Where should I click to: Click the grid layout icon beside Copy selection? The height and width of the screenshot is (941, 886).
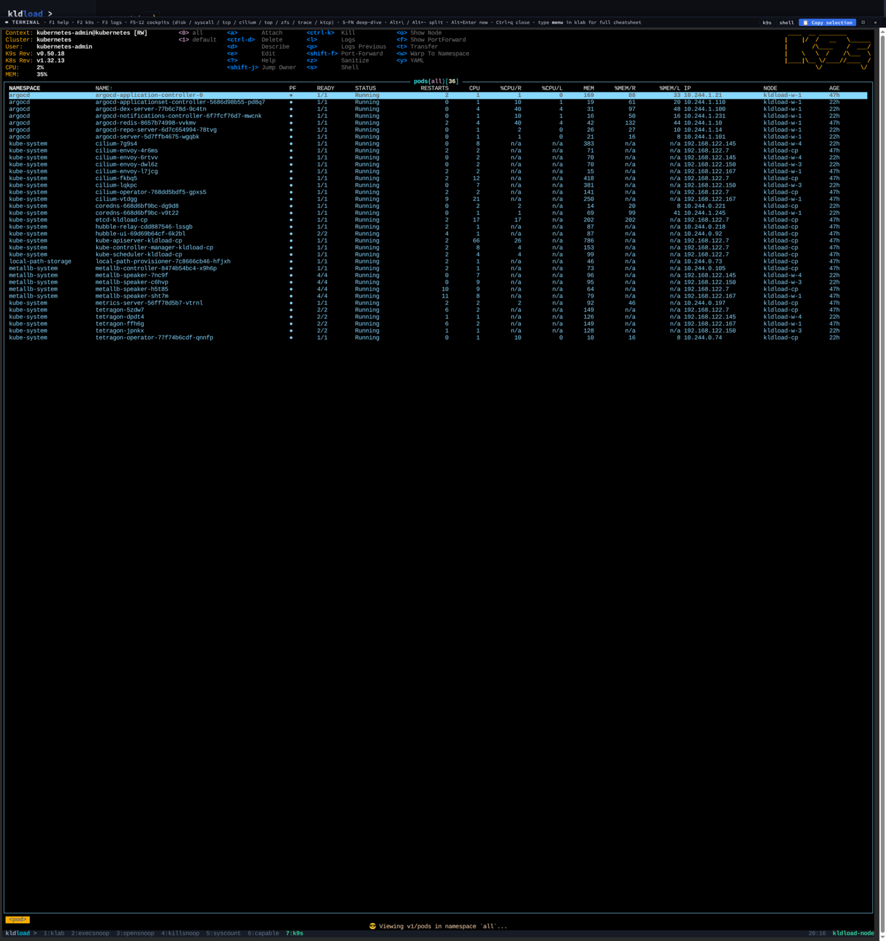(863, 22)
